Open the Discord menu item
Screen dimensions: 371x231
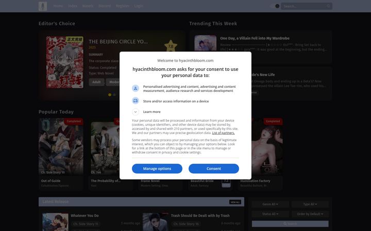105,6
